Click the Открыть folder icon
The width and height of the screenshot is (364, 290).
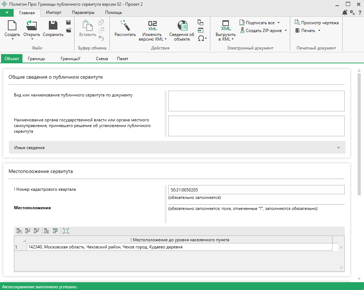click(32, 26)
